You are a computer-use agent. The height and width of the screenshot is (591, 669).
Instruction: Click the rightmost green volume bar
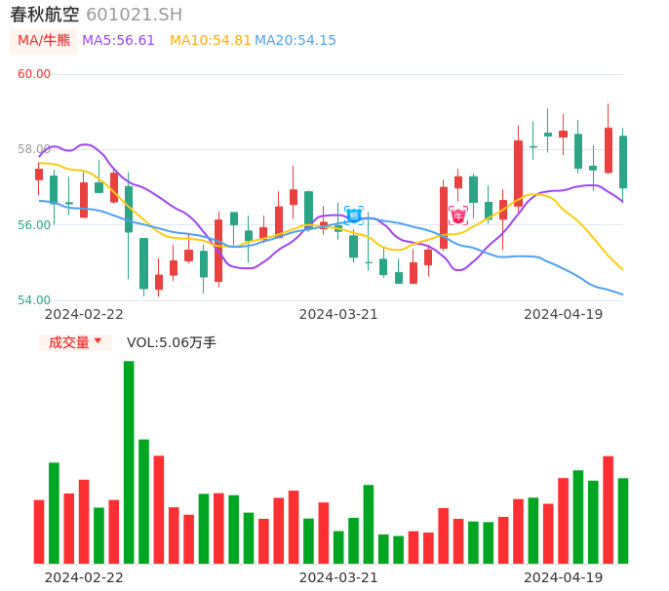622,521
